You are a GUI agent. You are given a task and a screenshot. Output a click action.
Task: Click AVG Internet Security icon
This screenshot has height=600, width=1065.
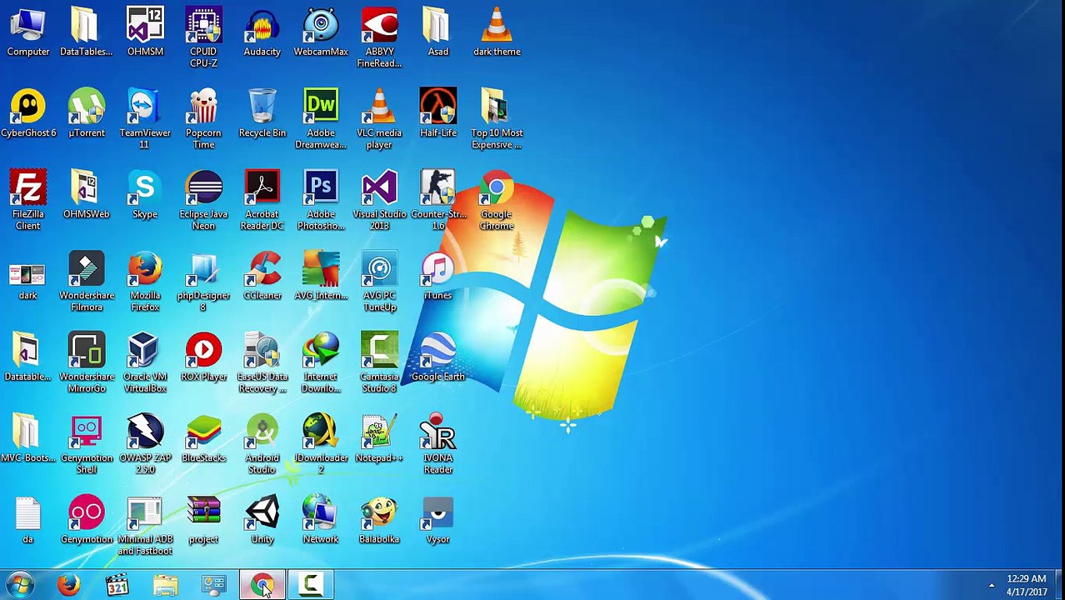point(321,276)
